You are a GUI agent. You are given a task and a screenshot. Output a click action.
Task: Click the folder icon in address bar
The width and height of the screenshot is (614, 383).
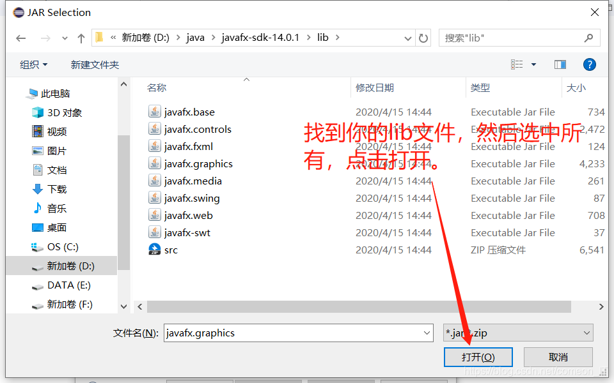pos(100,38)
